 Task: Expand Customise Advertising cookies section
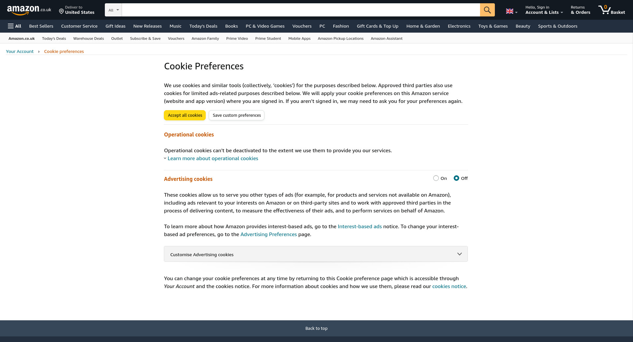click(x=316, y=254)
